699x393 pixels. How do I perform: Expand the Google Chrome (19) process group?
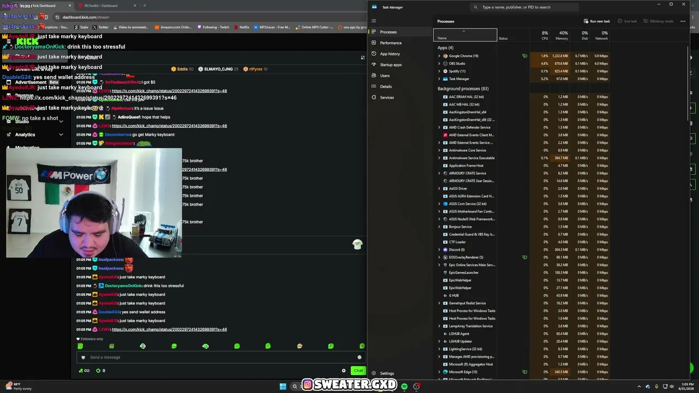pyautogui.click(x=439, y=56)
